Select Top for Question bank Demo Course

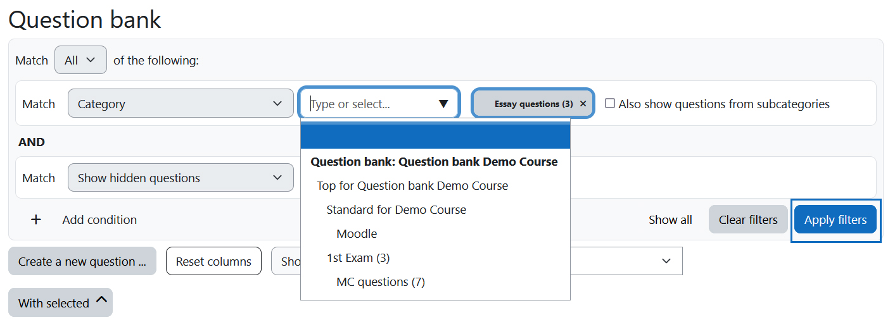[x=412, y=185]
